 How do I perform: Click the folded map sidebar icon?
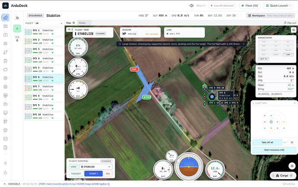click(x=5, y=26)
